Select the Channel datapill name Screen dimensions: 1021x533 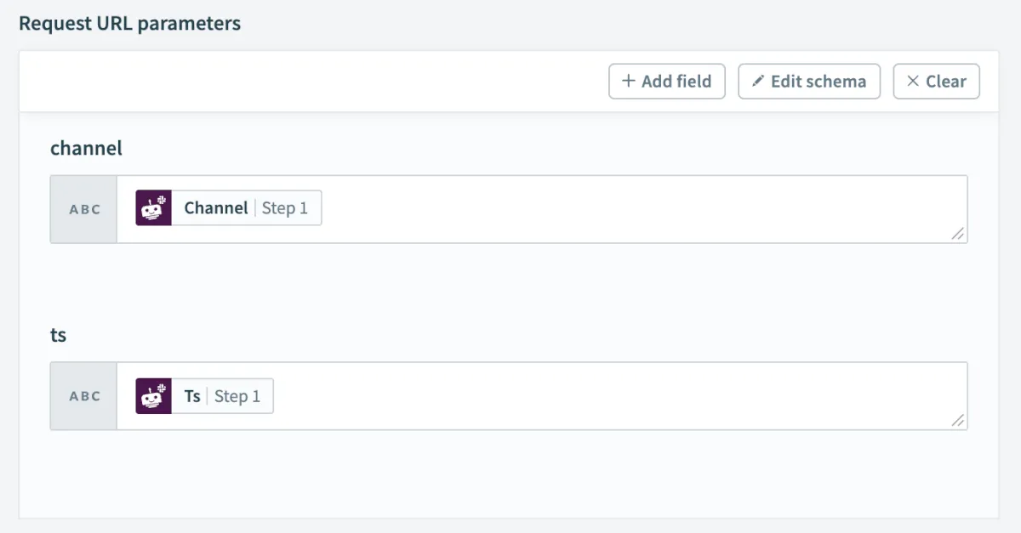click(x=216, y=208)
